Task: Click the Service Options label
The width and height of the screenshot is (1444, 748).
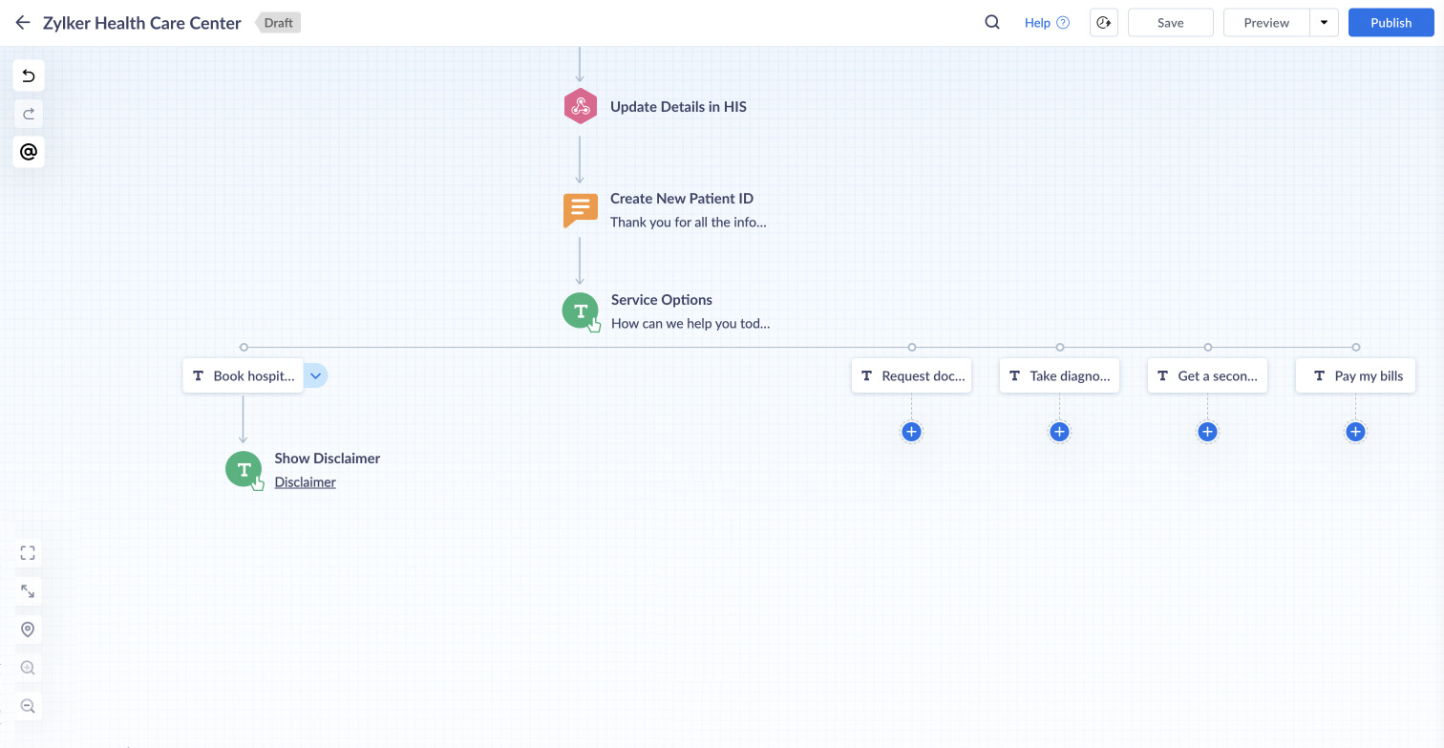Action: 662,300
